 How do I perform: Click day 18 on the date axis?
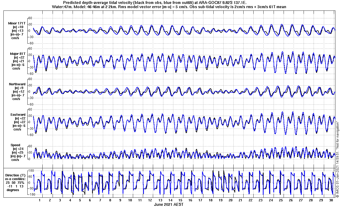(x=210, y=200)
